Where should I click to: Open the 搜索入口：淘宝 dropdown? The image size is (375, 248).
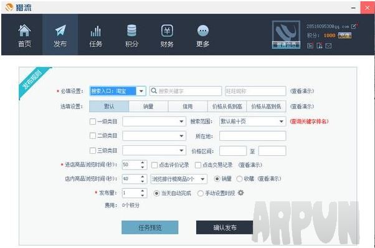pyautogui.click(x=118, y=91)
